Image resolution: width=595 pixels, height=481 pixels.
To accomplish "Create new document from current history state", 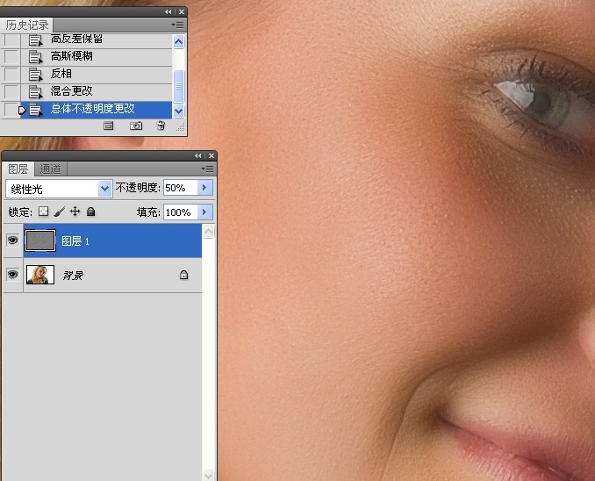I will click(x=109, y=126).
